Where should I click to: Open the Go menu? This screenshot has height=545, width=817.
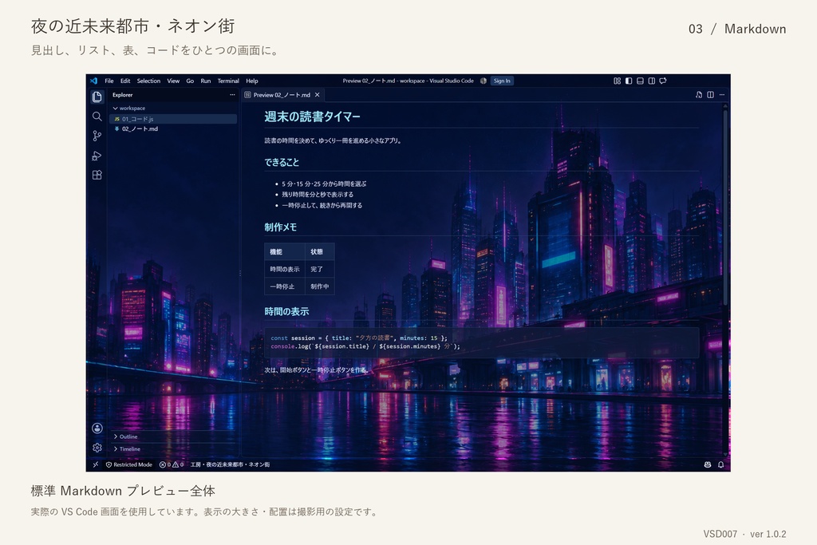point(190,81)
